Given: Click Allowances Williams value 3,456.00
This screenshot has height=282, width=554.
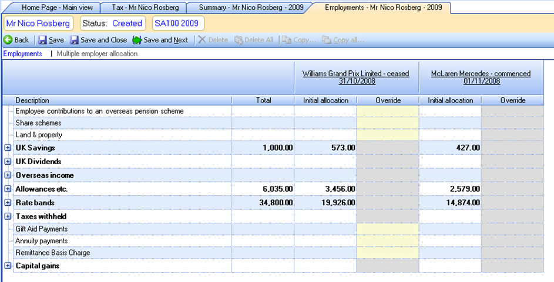Looking at the screenshot, I should tap(340, 189).
